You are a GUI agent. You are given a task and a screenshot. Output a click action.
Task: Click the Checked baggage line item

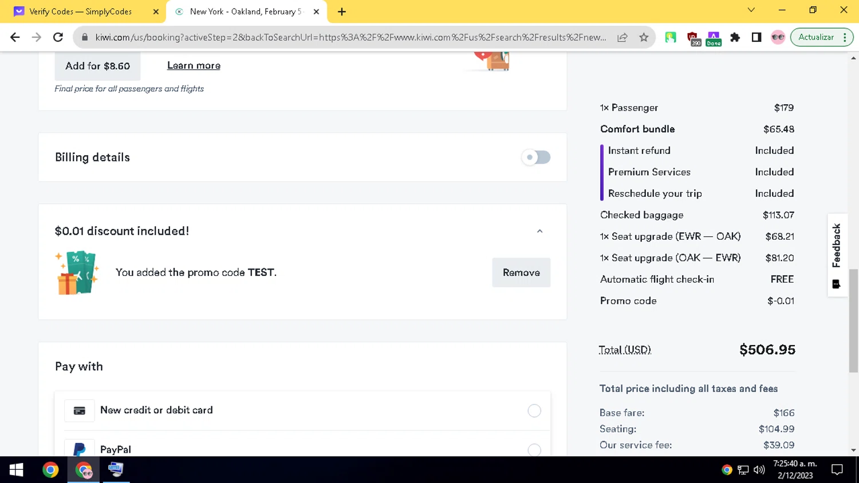click(697, 215)
